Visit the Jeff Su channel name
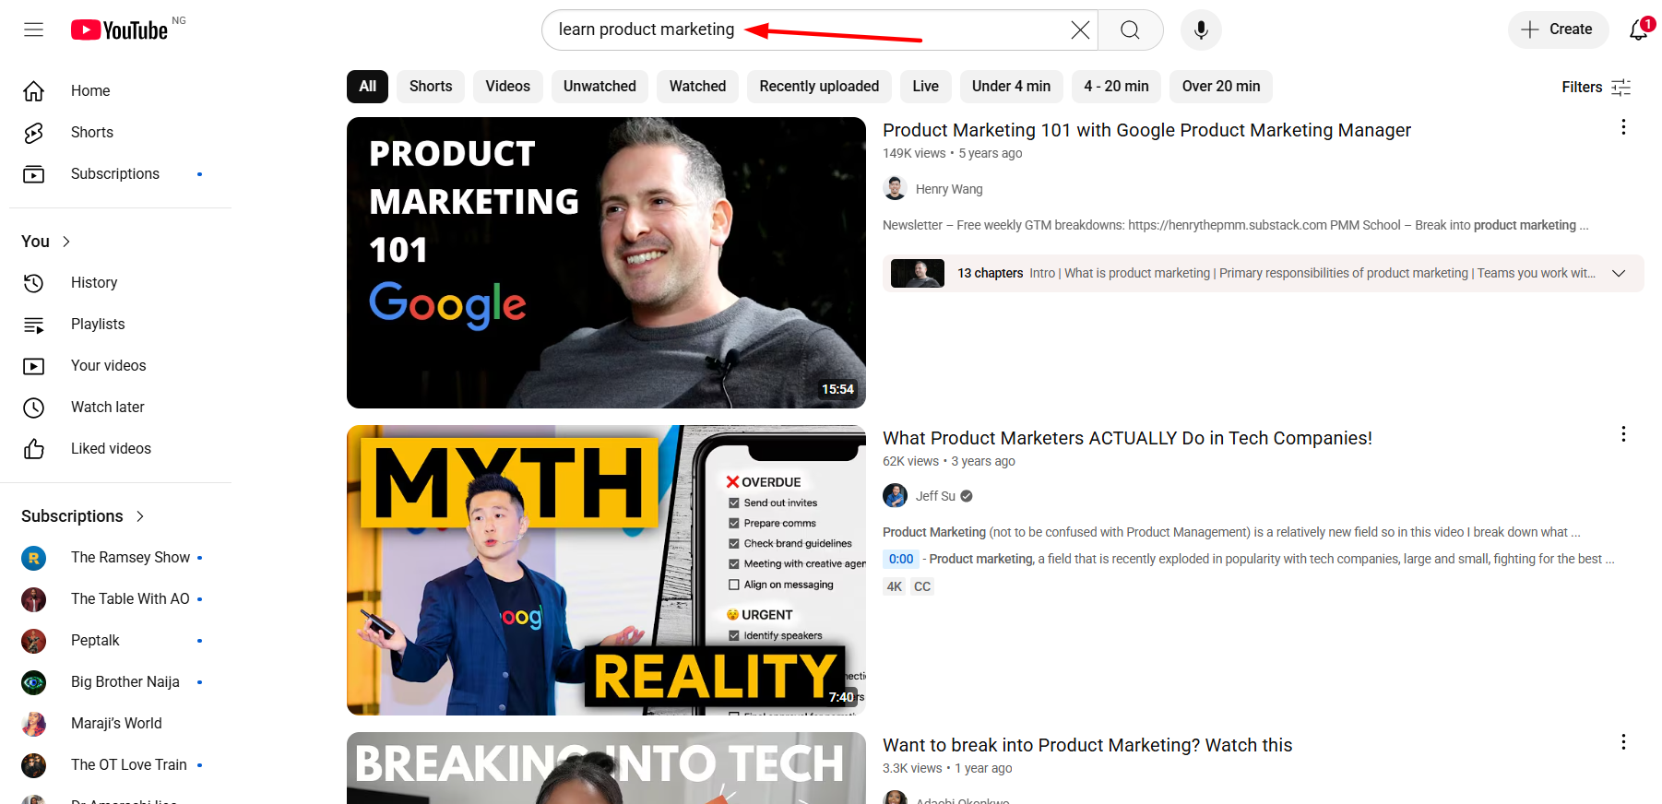This screenshot has width=1662, height=804. (x=935, y=496)
